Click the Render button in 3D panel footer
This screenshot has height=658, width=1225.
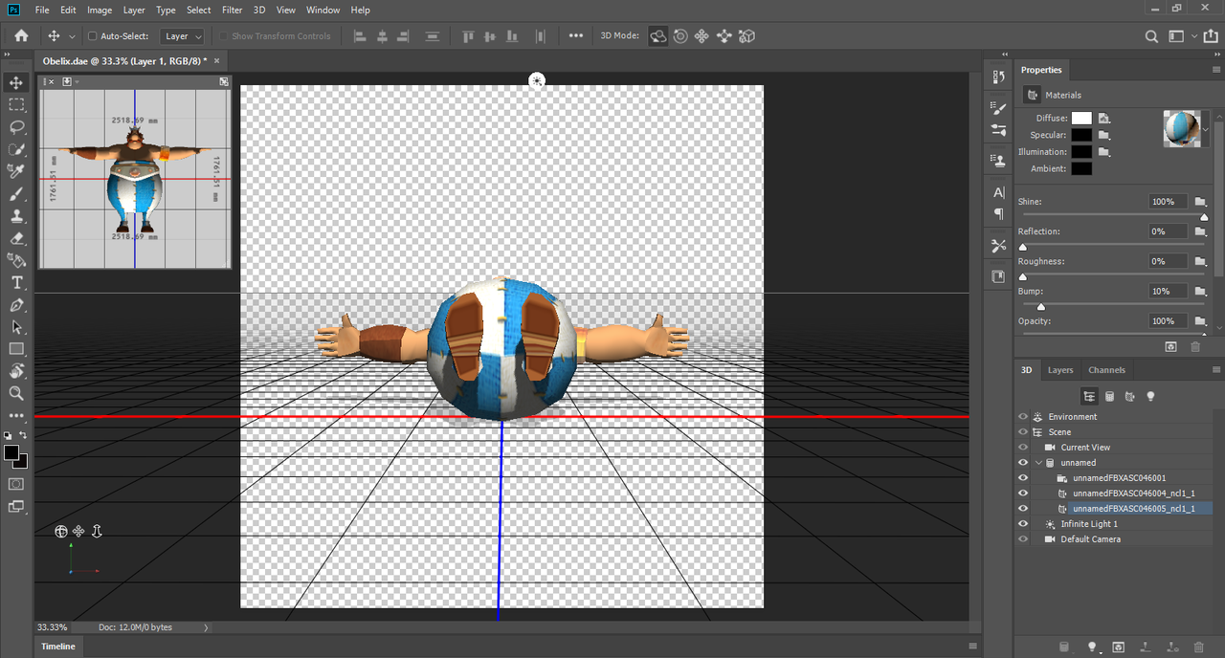click(x=1119, y=647)
